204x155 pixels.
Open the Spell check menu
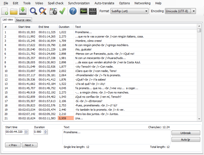point(55,3)
